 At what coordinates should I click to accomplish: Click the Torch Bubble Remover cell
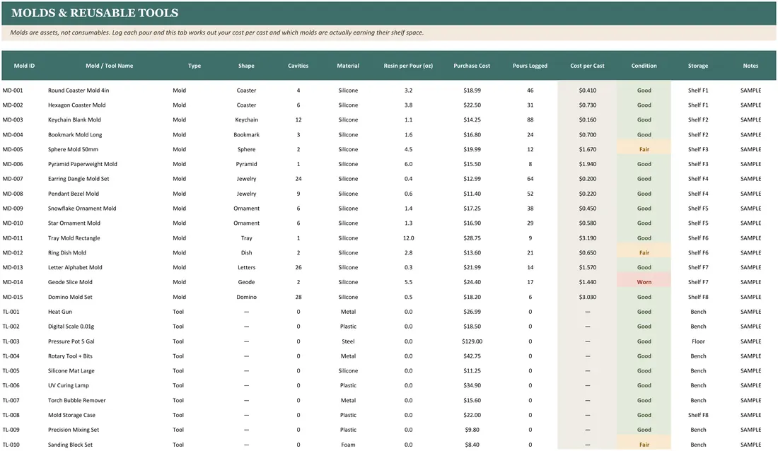pos(77,400)
